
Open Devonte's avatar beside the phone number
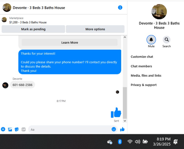point(5,85)
